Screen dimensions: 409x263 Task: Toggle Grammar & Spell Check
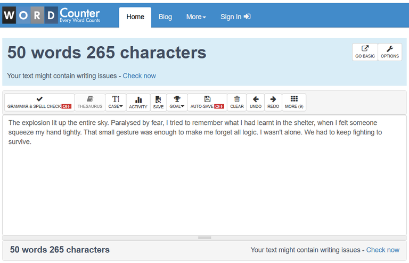39,102
